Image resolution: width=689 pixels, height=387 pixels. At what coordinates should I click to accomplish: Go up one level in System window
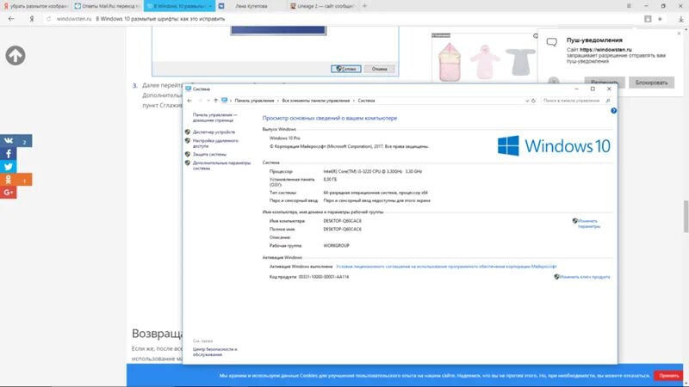(215, 101)
